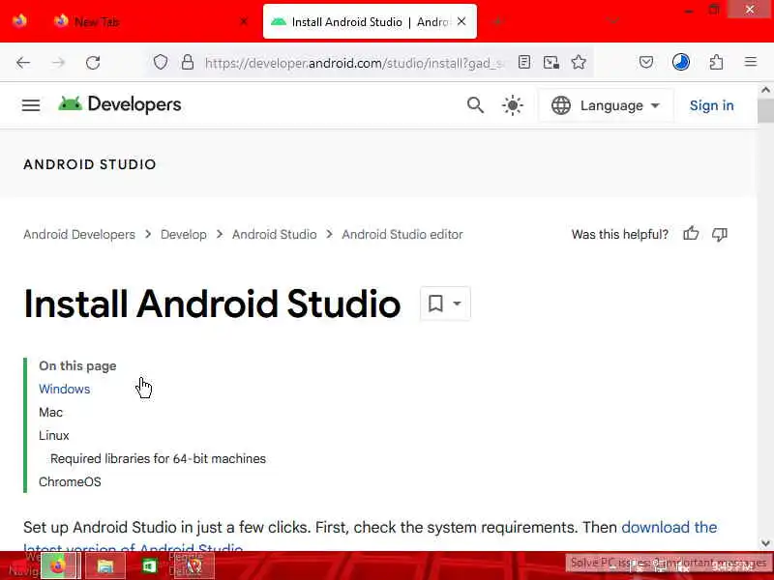Screen dimensions: 774x580
Task: Jump to Required libraries for 64-bit machines
Action: pyautogui.click(x=158, y=458)
